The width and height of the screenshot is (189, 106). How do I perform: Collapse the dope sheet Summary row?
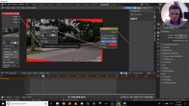tap(1, 79)
